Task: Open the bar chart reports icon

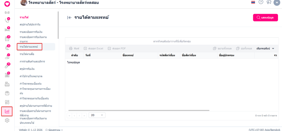Action: [7, 111]
